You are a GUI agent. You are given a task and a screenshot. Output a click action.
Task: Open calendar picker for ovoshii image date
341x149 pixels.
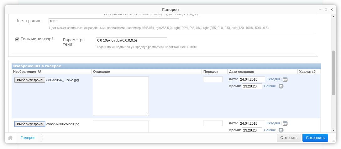285,123
